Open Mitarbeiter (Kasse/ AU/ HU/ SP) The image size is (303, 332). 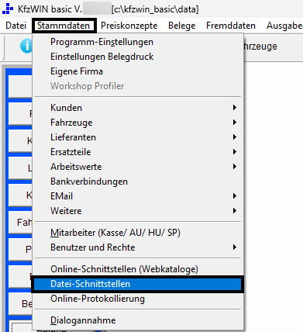[138, 233]
